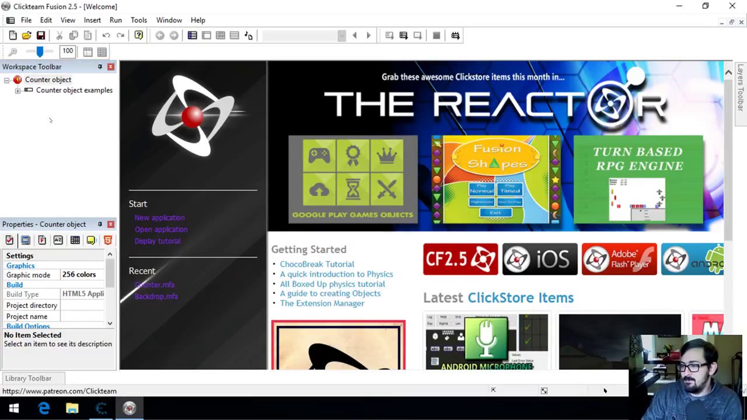The height and width of the screenshot is (420, 747).
Task: Click the Redo arrow icon
Action: pyautogui.click(x=120, y=36)
